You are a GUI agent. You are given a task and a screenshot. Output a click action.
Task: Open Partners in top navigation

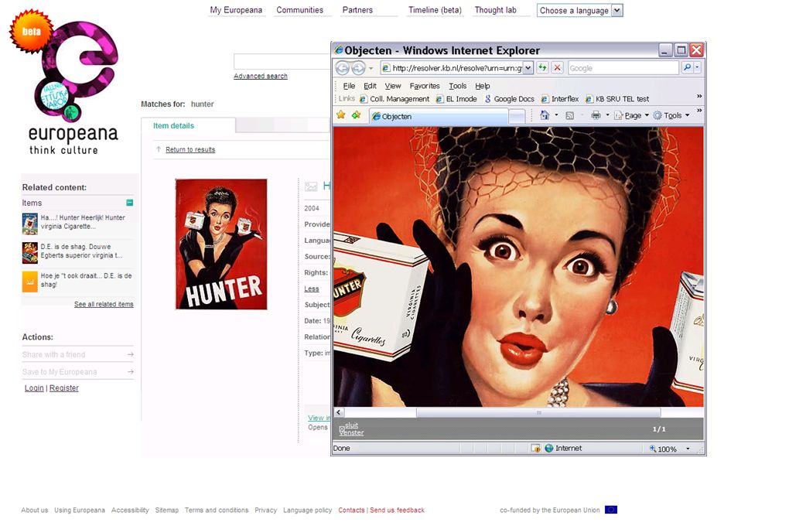357,10
